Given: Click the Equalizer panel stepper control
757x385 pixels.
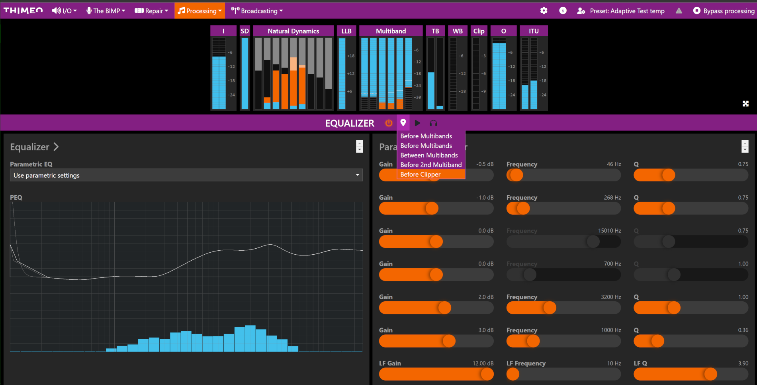Looking at the screenshot, I should [359, 147].
